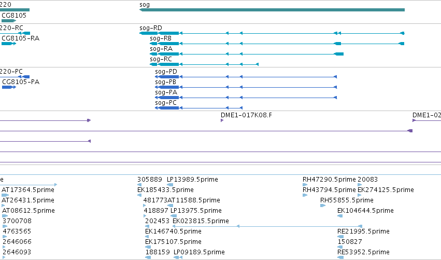Select the EK274125.5prime EST

(x=360, y=195)
